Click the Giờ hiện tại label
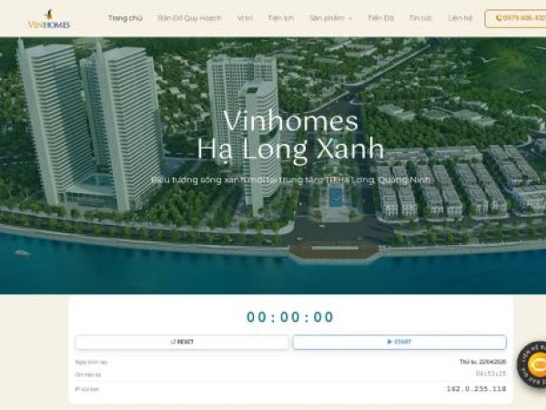Screen dimensions: 546x410 click(88, 374)
